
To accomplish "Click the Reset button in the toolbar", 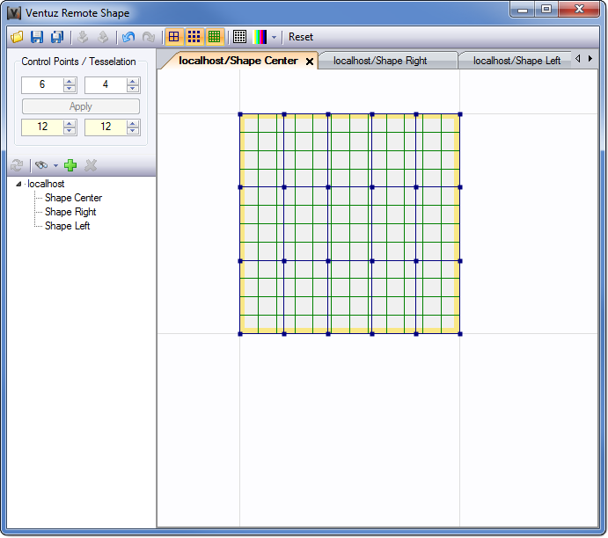I will tap(301, 37).
